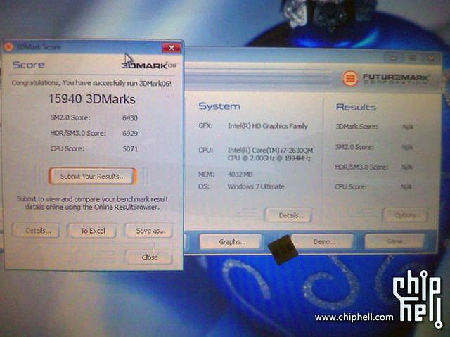
Task: Click the System heading
Action: pos(219,106)
